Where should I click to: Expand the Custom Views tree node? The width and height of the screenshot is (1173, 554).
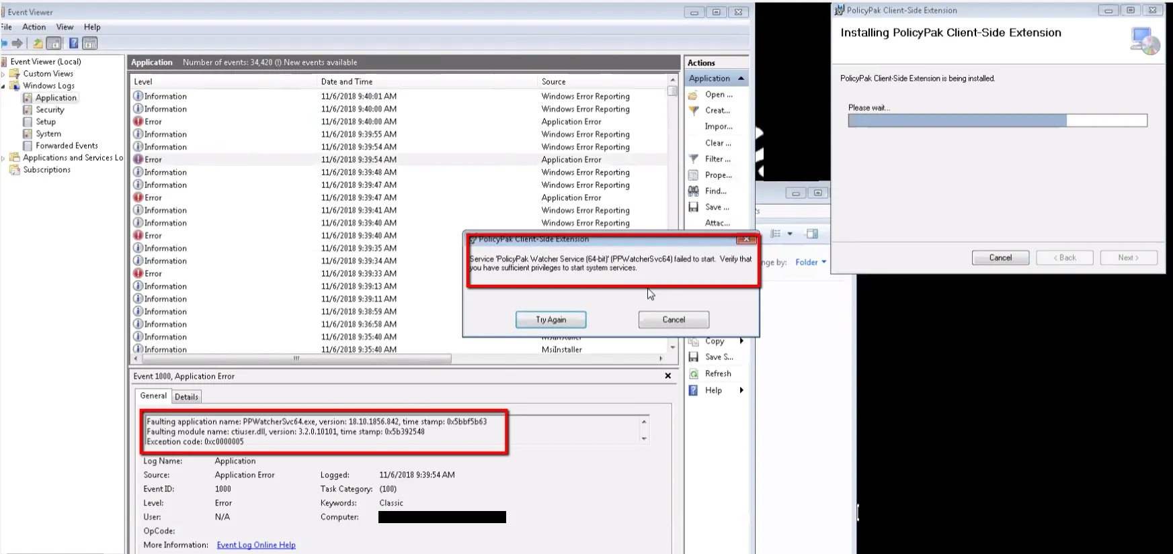[4, 74]
